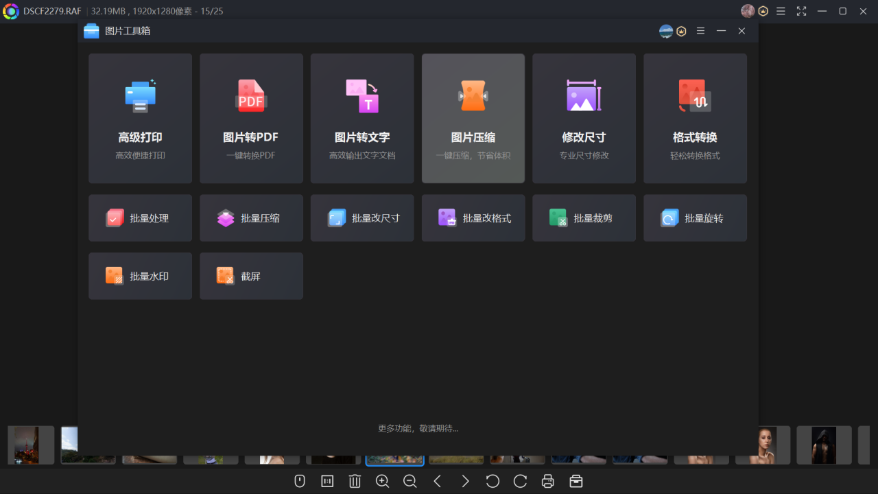Image resolution: width=878 pixels, height=494 pixels.
Task: Delete current image with trash icon
Action: pos(355,481)
